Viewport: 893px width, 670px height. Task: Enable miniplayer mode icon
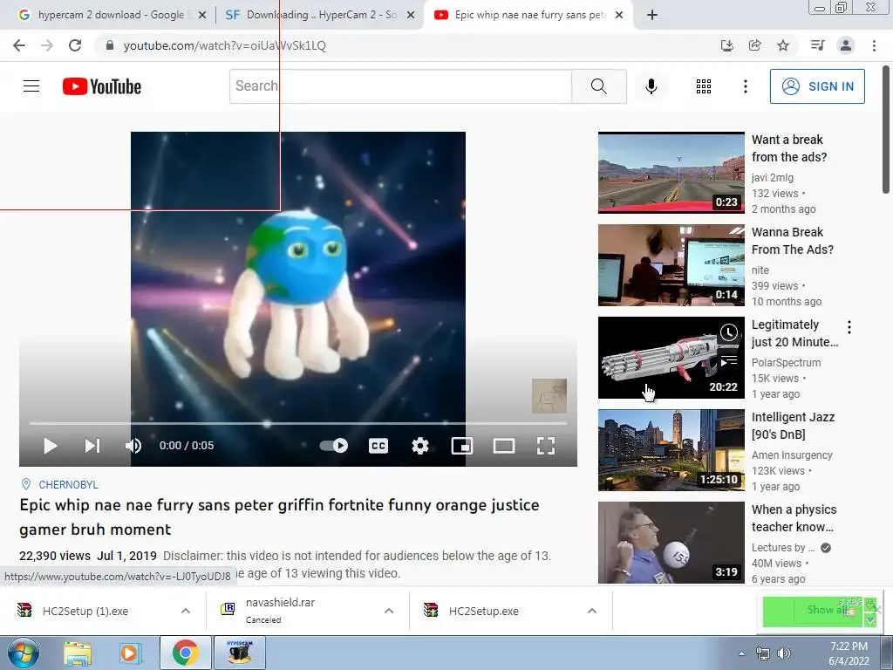coord(462,446)
